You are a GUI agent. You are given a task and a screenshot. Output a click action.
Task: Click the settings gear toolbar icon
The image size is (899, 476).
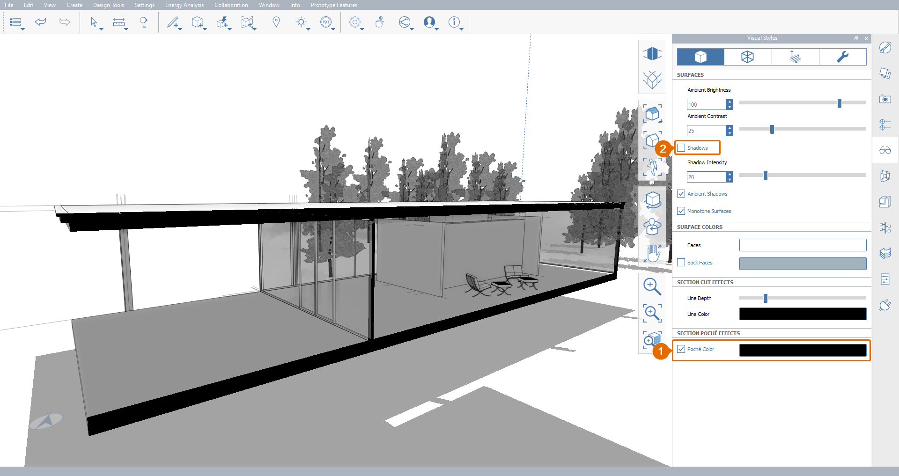[355, 22]
